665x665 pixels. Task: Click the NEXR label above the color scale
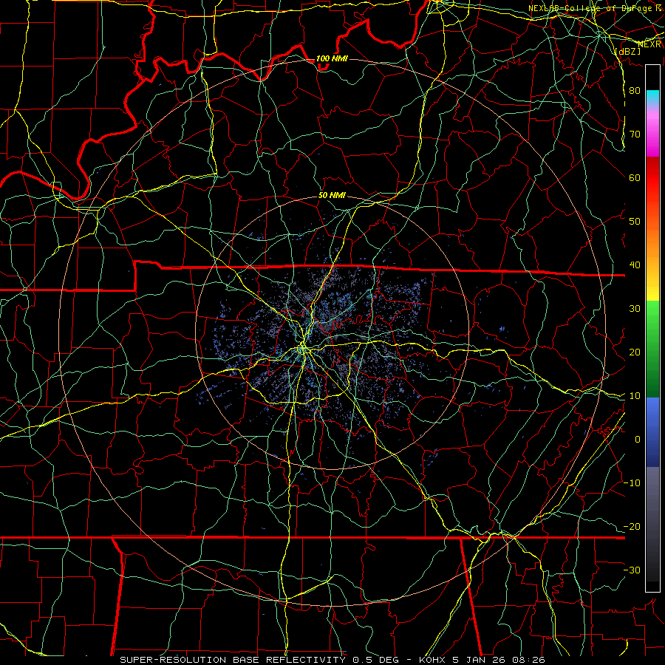pos(649,44)
